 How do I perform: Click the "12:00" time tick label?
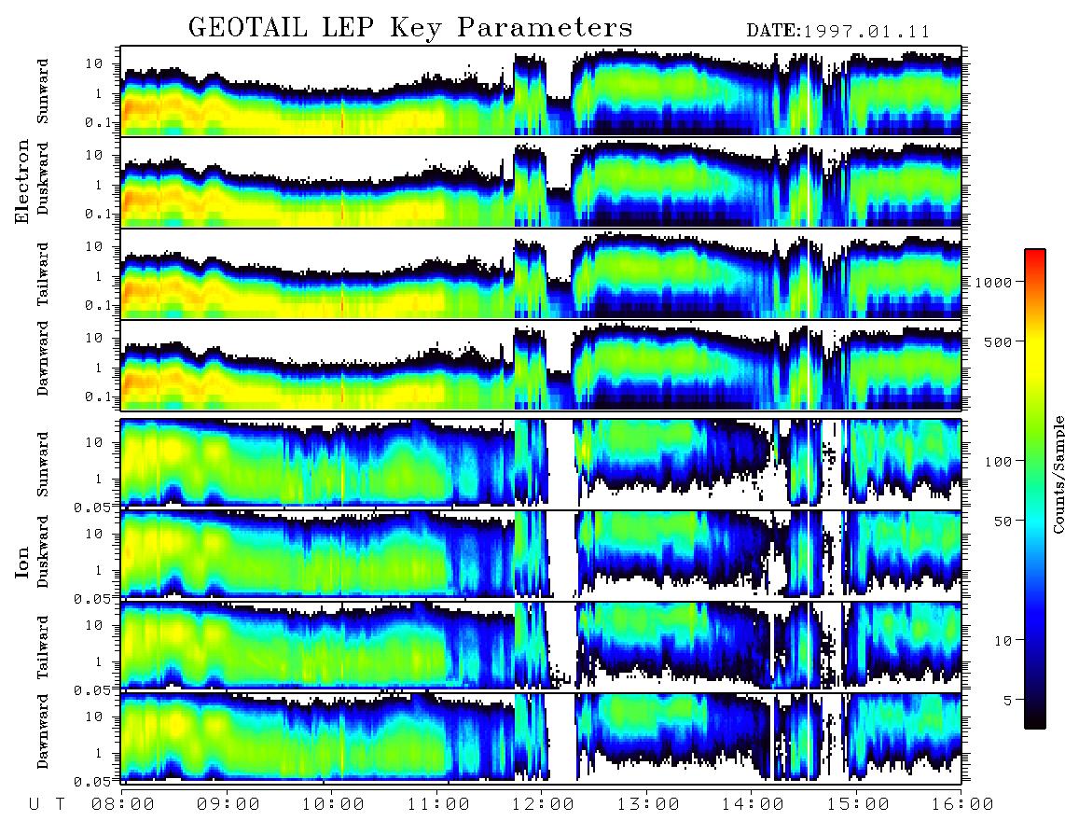click(543, 804)
